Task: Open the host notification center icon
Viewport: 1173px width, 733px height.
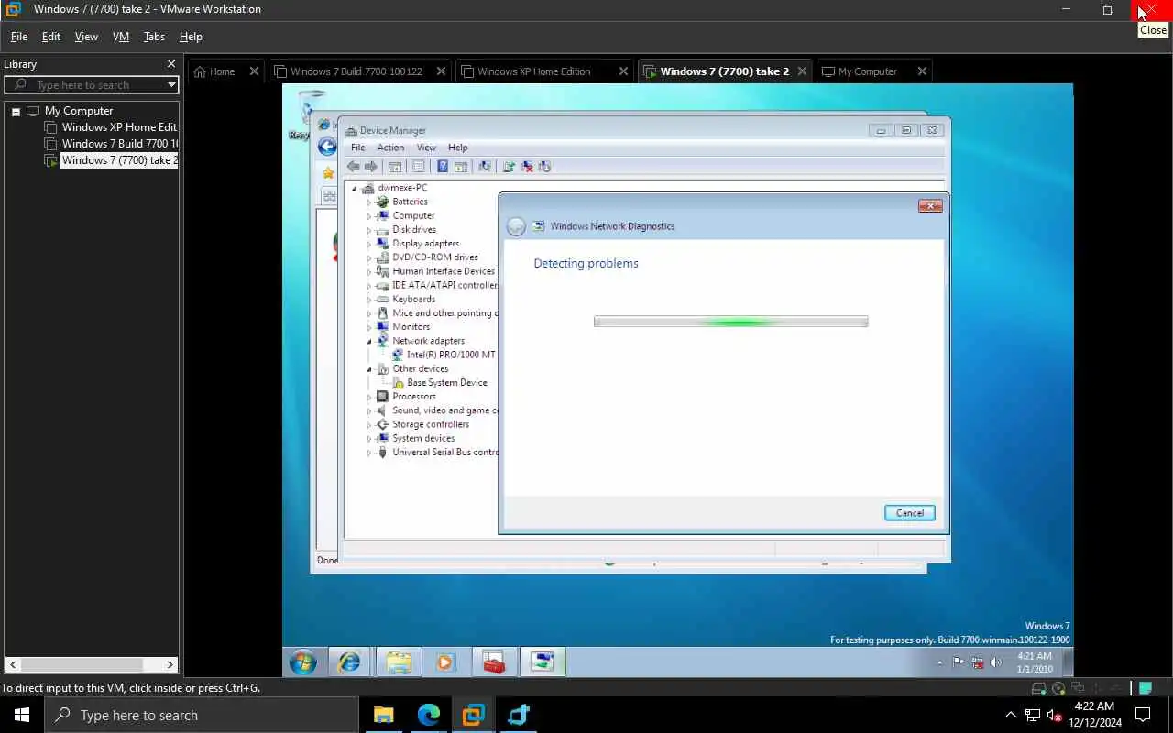Action: 1143,715
